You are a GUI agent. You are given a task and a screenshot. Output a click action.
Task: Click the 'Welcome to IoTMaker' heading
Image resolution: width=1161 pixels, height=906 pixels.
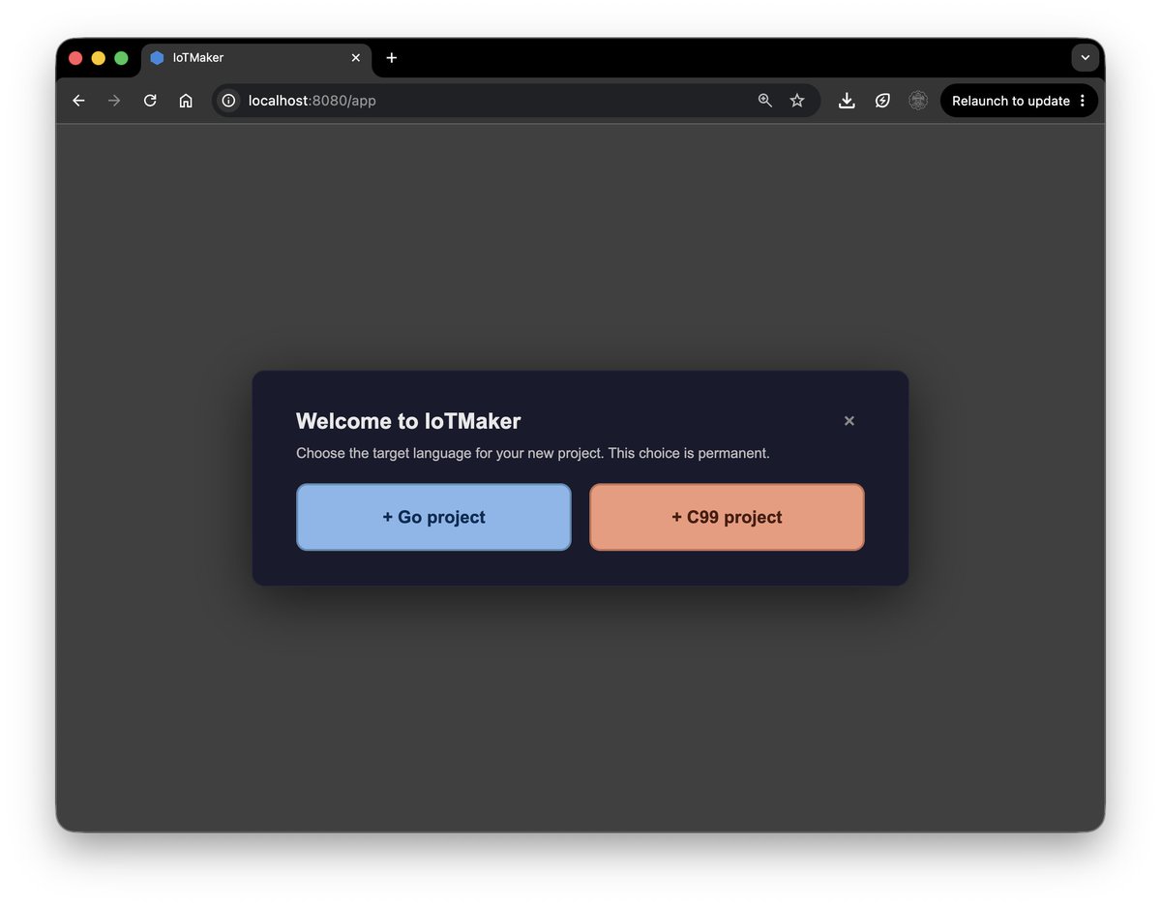pos(408,421)
